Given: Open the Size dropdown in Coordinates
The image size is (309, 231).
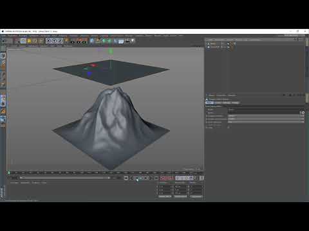Looking at the screenshot, I should pos(180,196).
